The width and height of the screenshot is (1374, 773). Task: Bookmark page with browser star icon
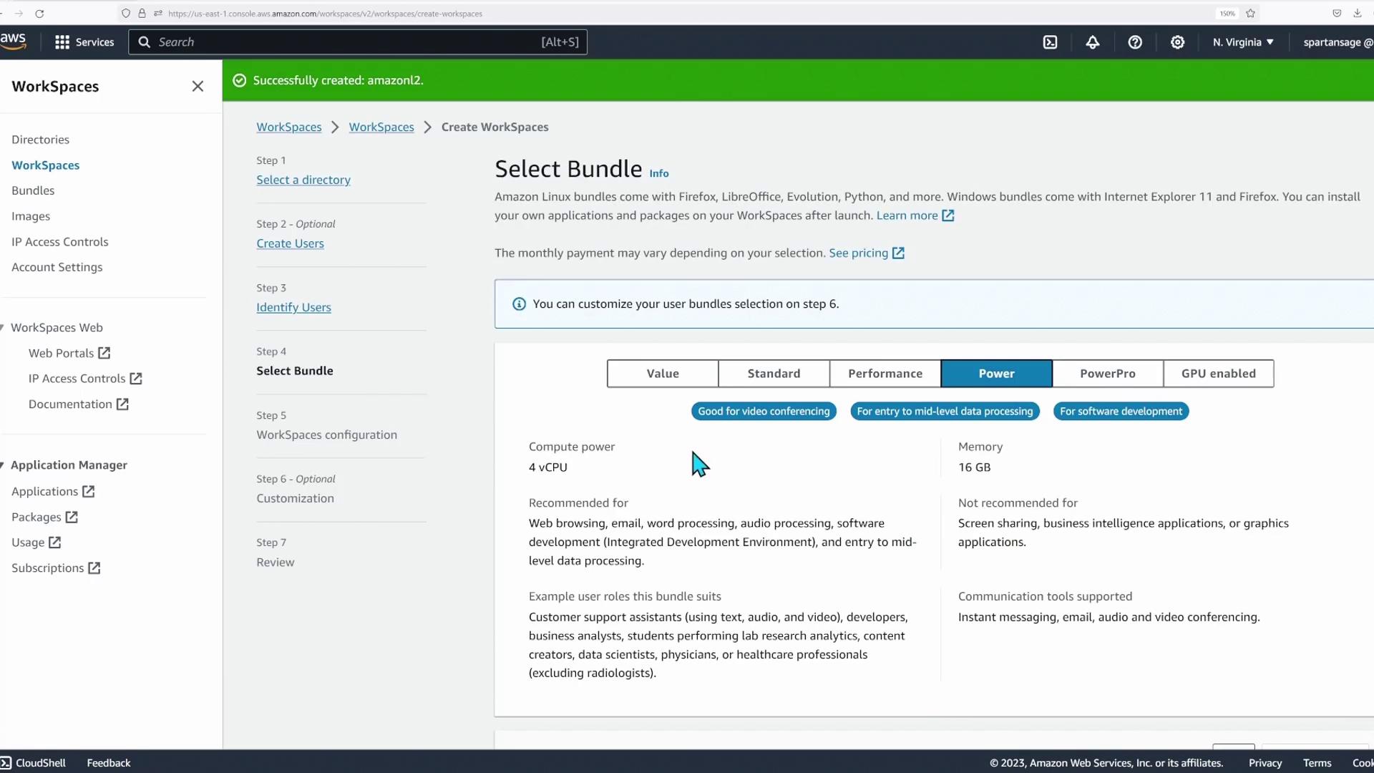coord(1250,14)
